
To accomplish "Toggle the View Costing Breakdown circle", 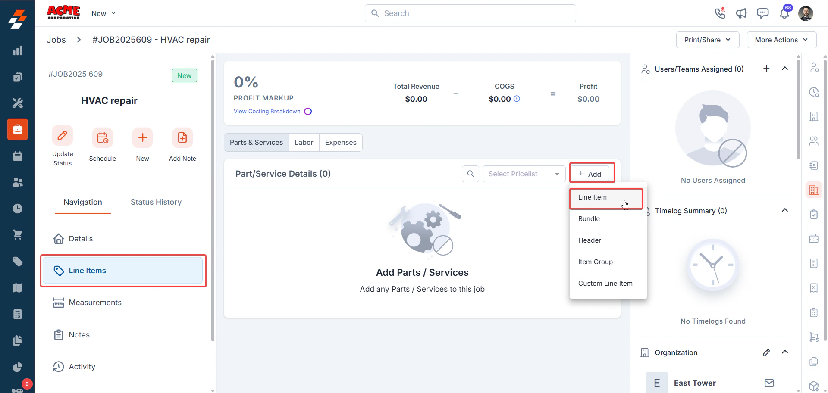I will coord(308,111).
